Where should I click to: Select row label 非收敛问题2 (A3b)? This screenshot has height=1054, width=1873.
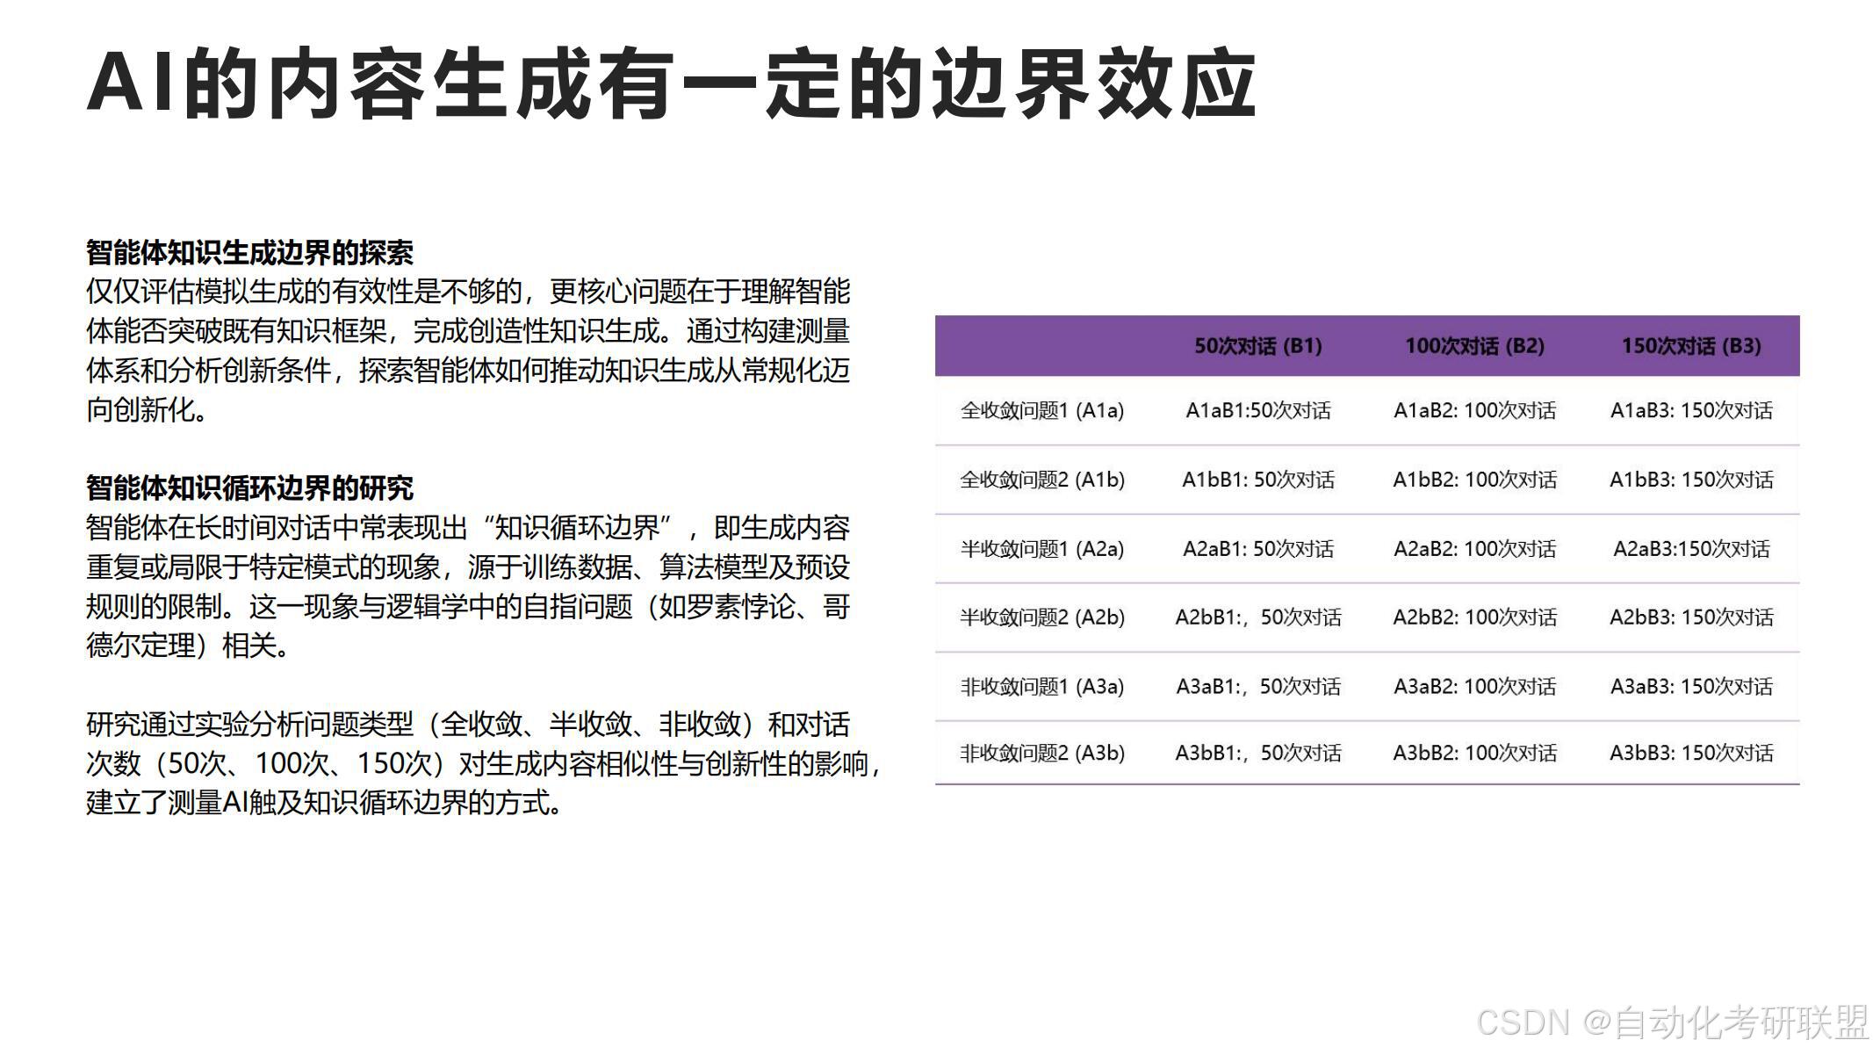(1042, 754)
